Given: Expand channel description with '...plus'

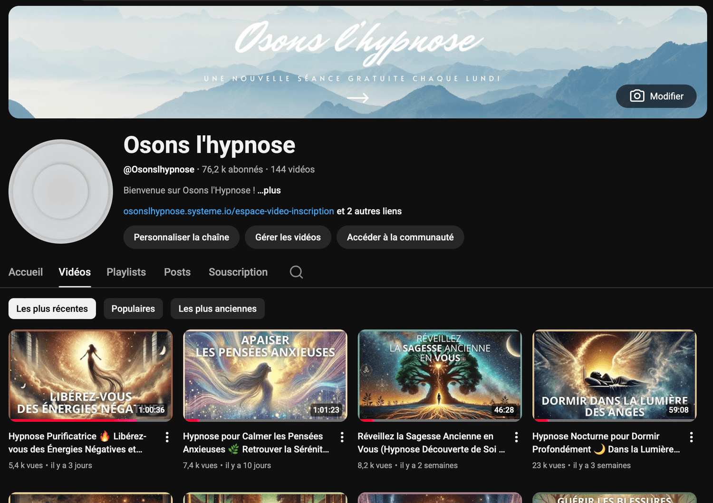Looking at the screenshot, I should 270,190.
